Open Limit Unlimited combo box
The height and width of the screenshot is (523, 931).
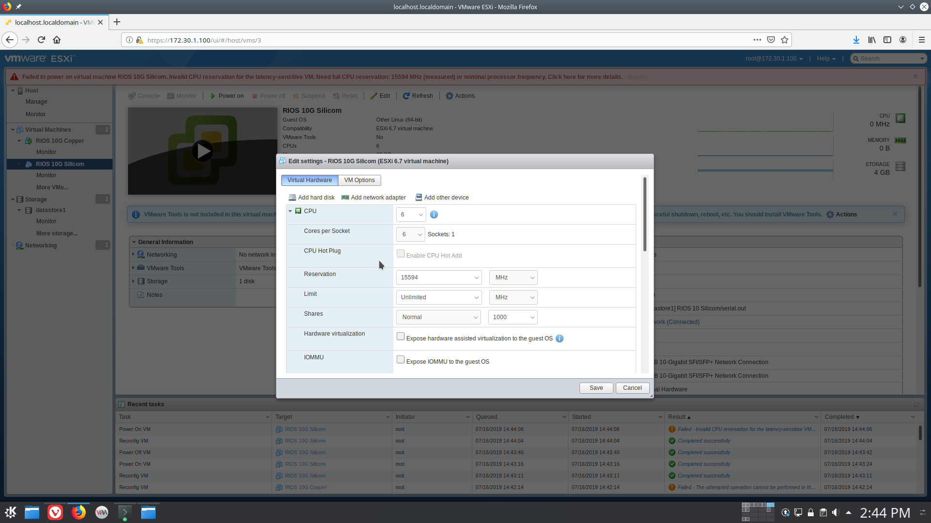pos(439,297)
